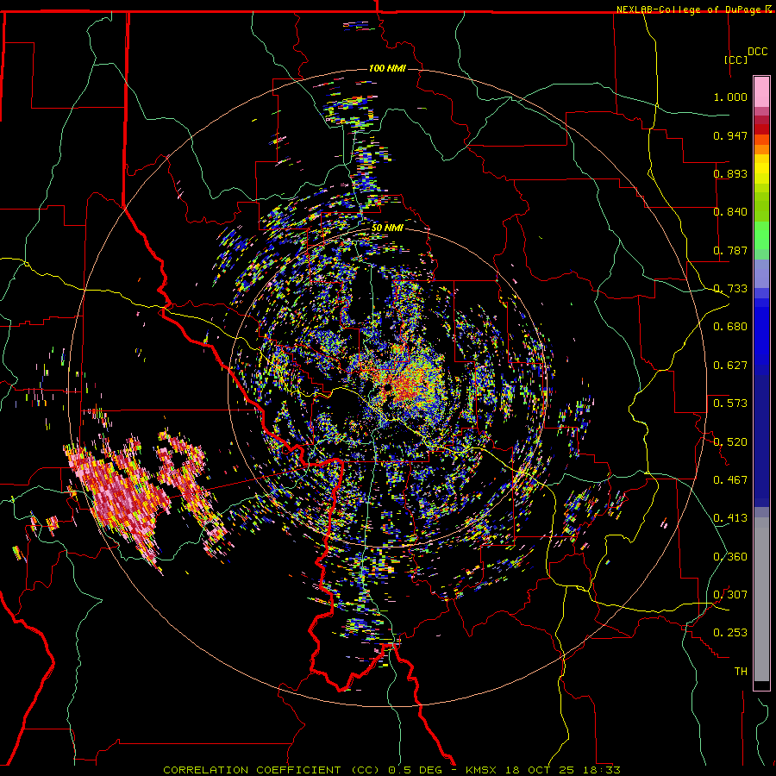
Task: Click the 0.253 scale value
Action: (730, 633)
